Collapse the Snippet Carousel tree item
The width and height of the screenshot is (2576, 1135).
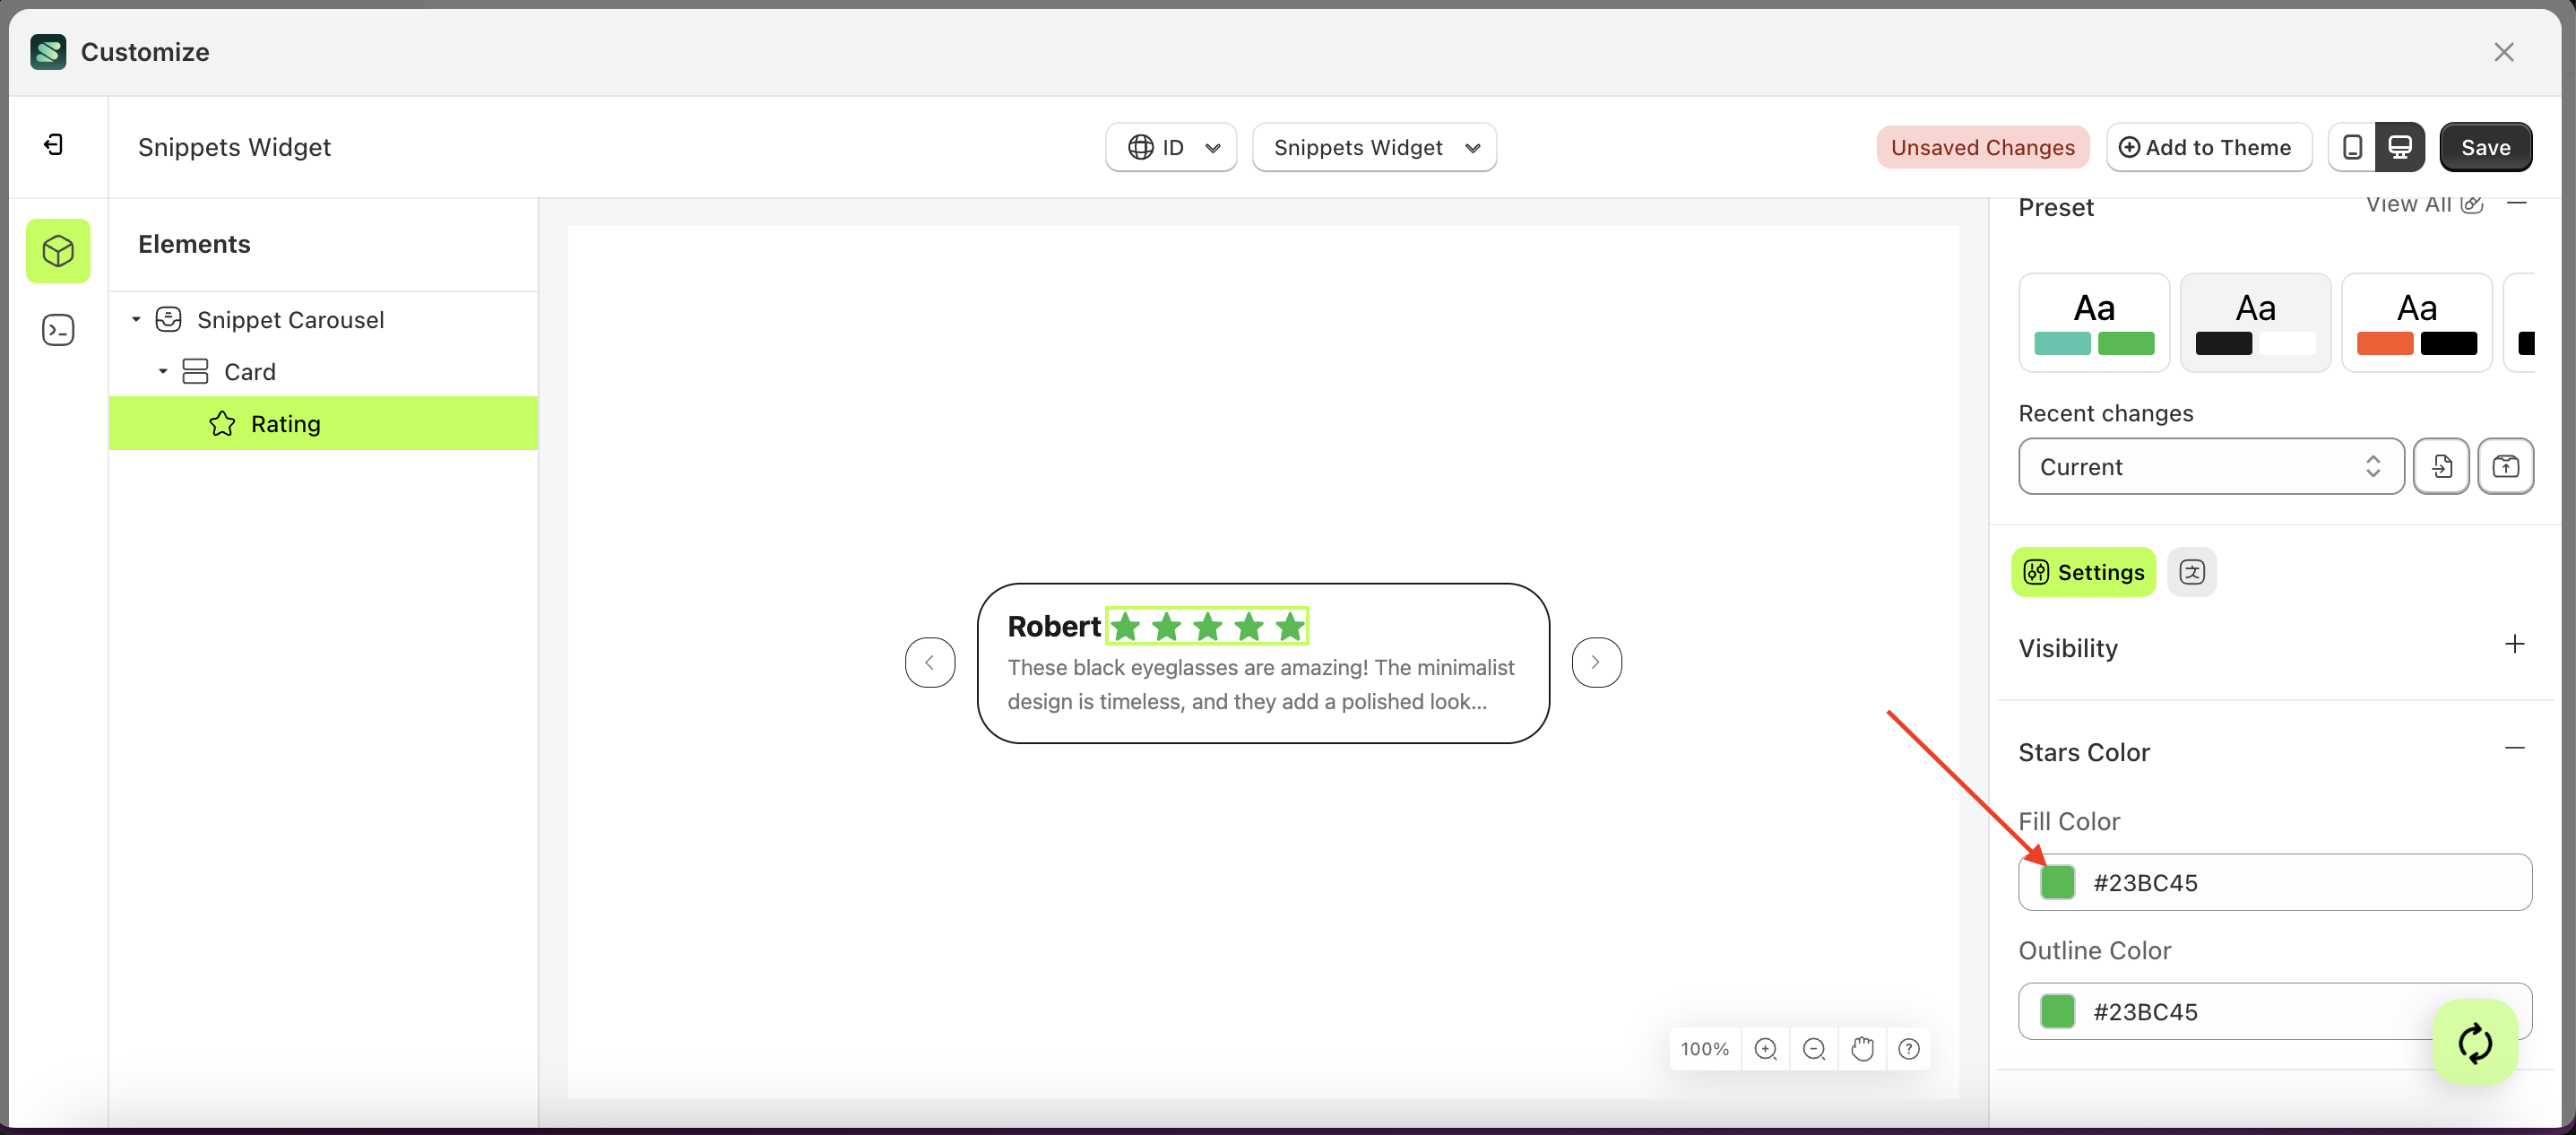136,319
